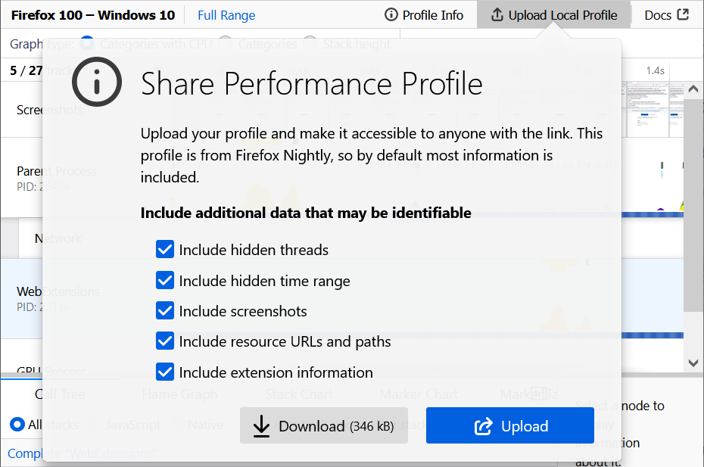Click 'Include additional data that may be identifiable' text
This screenshot has height=467, width=704.
tap(306, 213)
